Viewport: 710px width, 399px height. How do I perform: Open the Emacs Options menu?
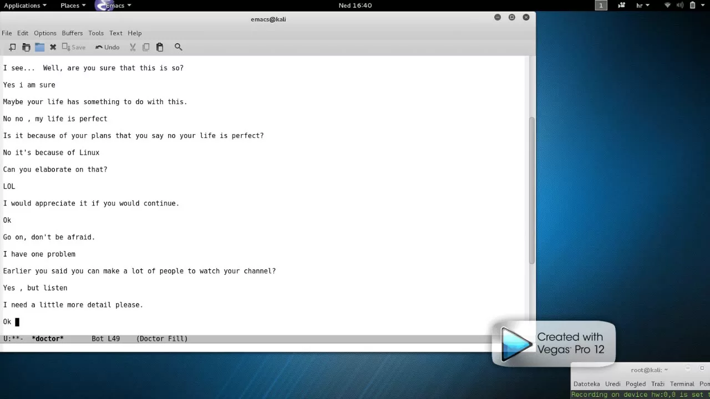45,33
